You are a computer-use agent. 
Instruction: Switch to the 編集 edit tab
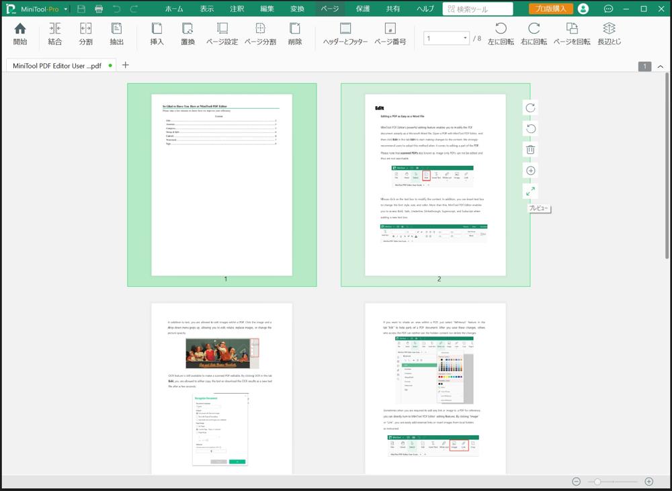click(x=267, y=9)
